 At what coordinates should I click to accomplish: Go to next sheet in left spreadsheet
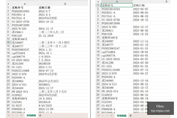click(17, 115)
